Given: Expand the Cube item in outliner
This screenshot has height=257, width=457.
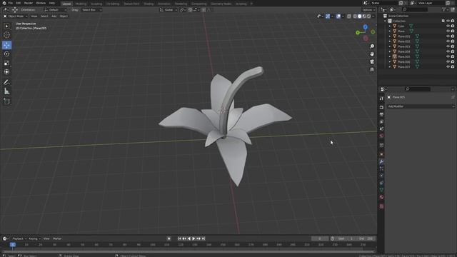Looking at the screenshot, I should (390, 26).
